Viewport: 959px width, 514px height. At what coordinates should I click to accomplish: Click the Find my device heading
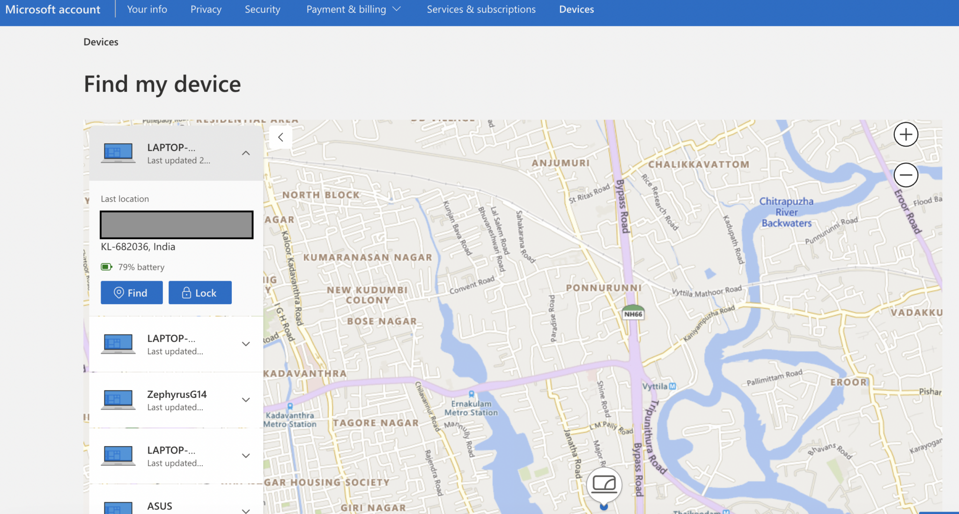(x=162, y=84)
